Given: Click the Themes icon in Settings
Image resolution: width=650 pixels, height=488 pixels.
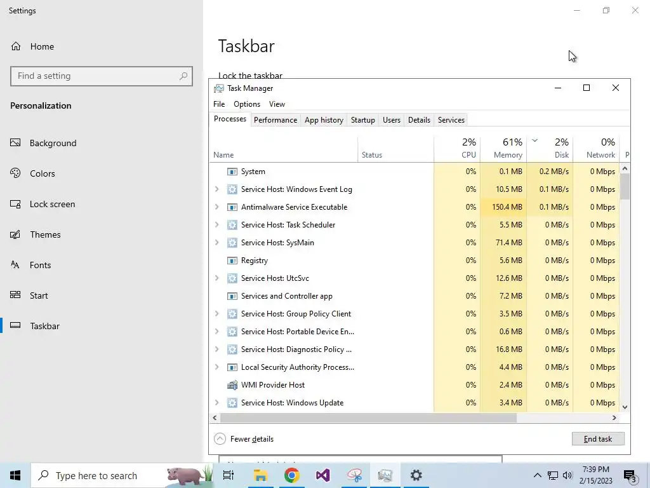Looking at the screenshot, I should tap(15, 234).
